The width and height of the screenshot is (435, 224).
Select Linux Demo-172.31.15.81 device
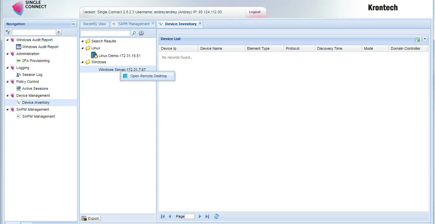click(120, 56)
